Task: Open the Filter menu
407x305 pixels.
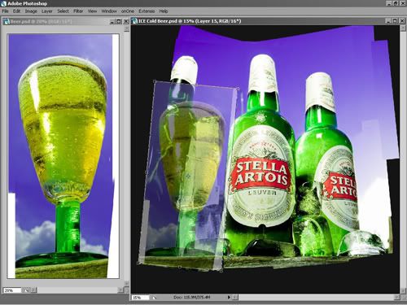Action: 78,11
